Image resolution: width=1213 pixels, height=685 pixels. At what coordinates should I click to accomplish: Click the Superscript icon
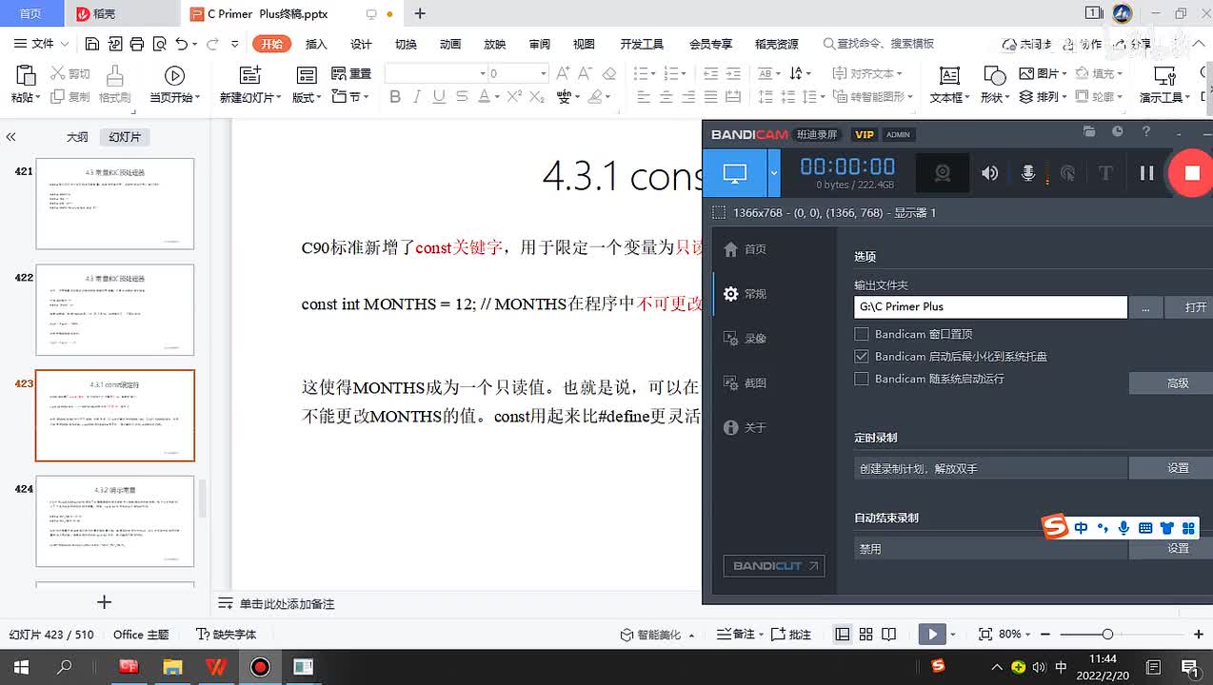pos(514,96)
